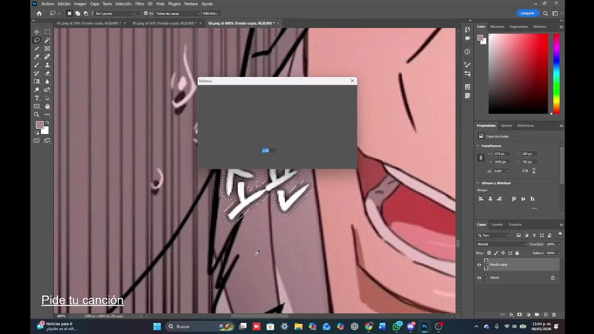Switch to the Muestras tab
Viewport: 594px width, 334px height.
(x=497, y=26)
